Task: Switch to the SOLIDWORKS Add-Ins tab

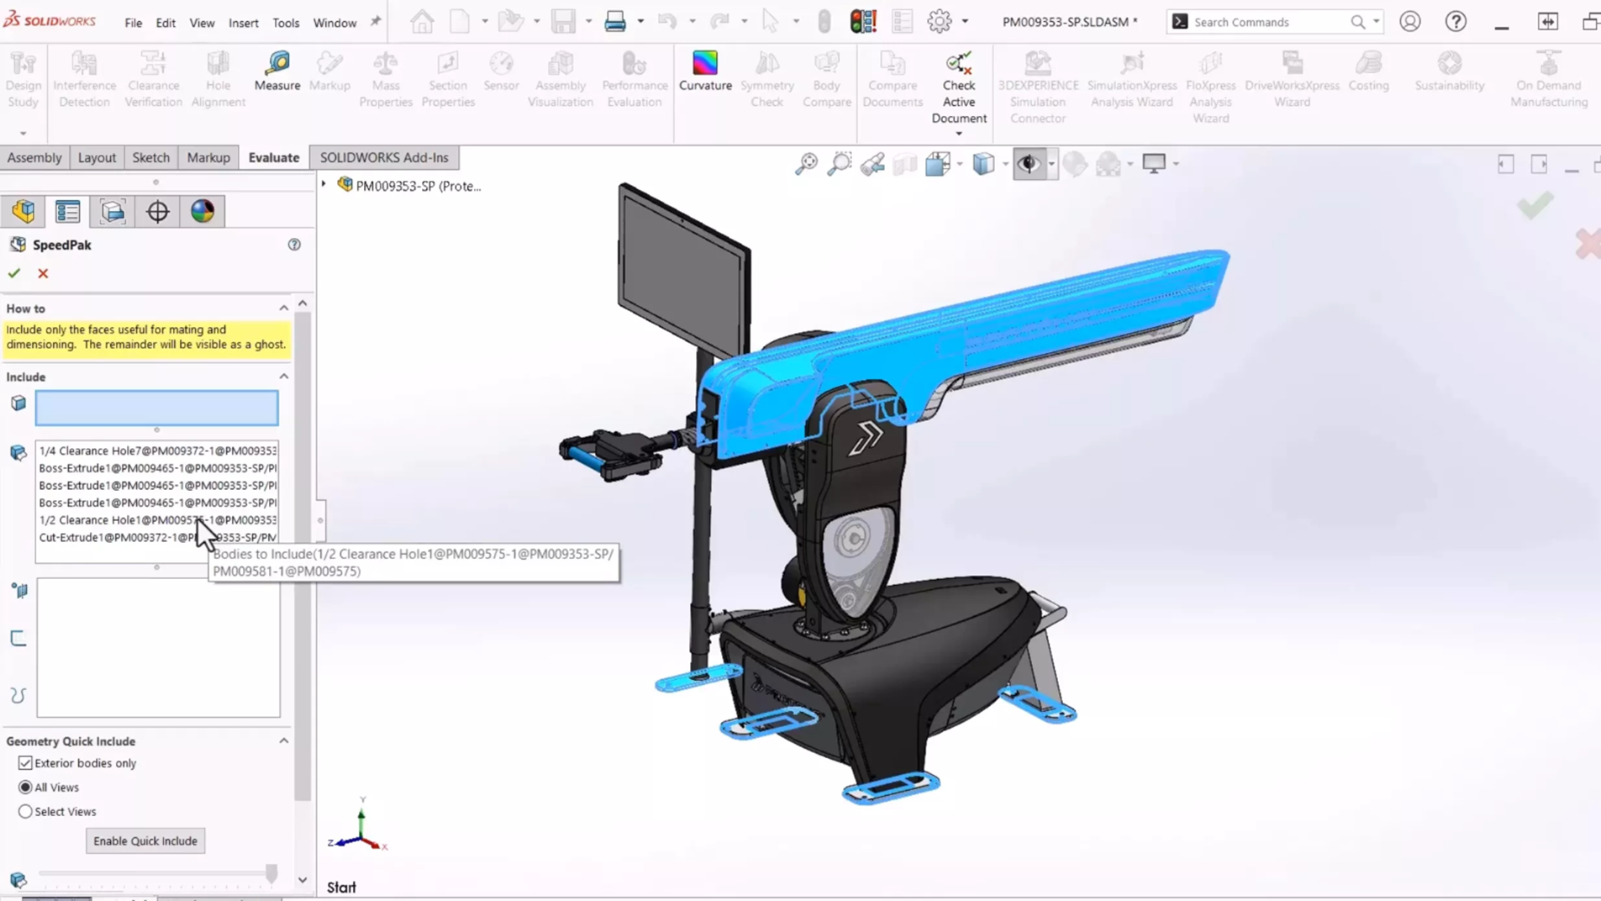Action: tap(384, 157)
